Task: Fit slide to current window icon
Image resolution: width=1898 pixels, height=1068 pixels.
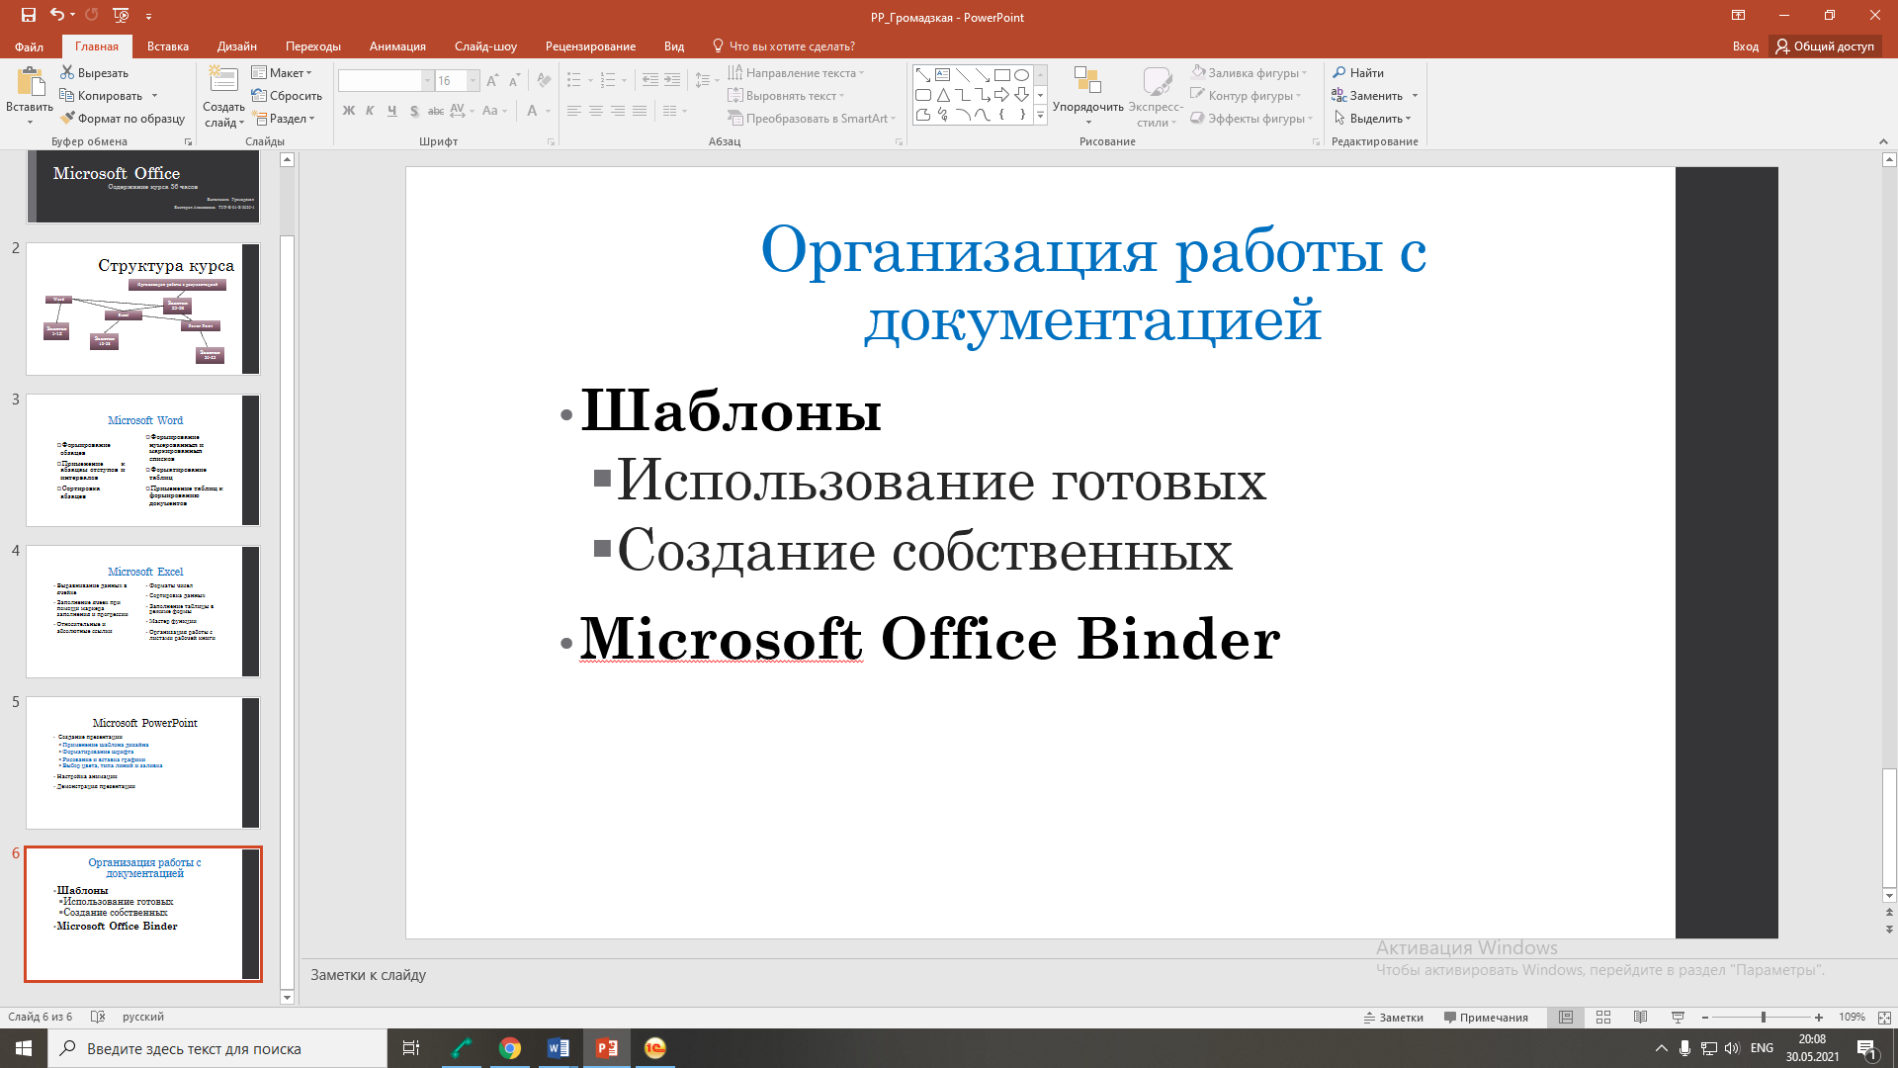Action: (x=1884, y=1017)
